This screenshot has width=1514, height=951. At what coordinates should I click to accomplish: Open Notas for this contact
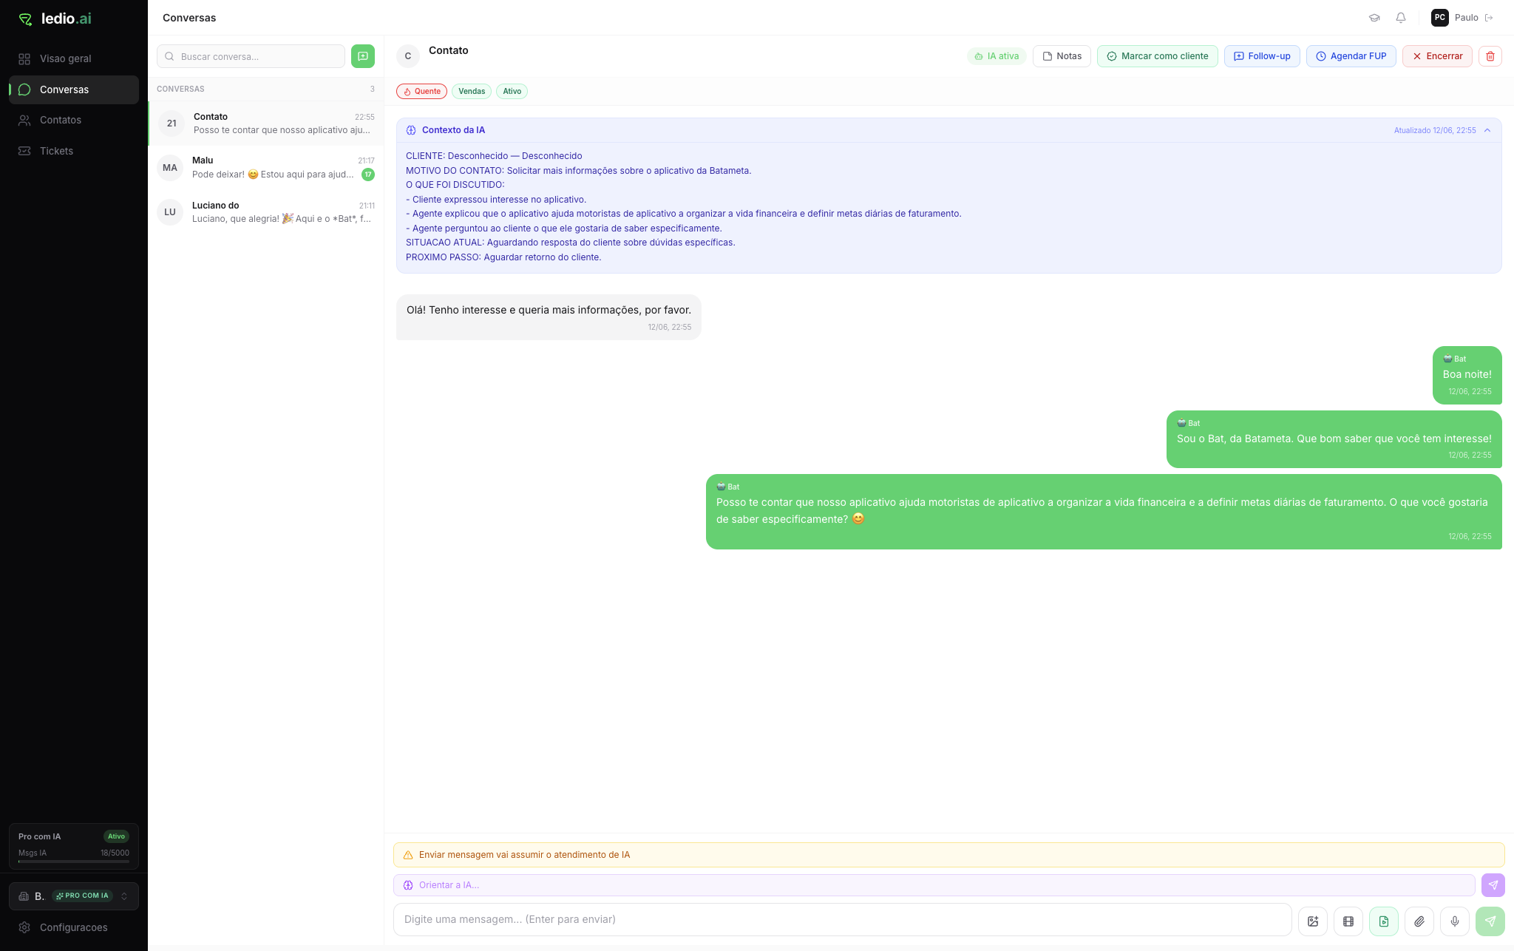(1062, 56)
